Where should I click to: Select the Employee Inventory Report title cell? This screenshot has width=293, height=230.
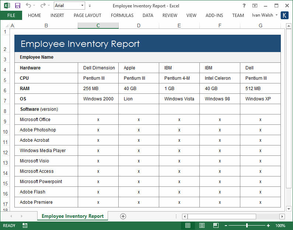coord(147,44)
